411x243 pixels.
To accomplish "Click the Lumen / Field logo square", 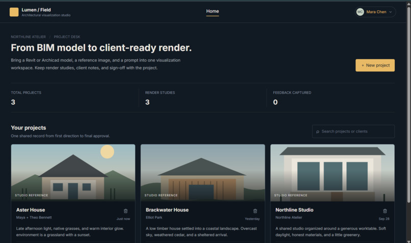I will [x=14, y=12].
